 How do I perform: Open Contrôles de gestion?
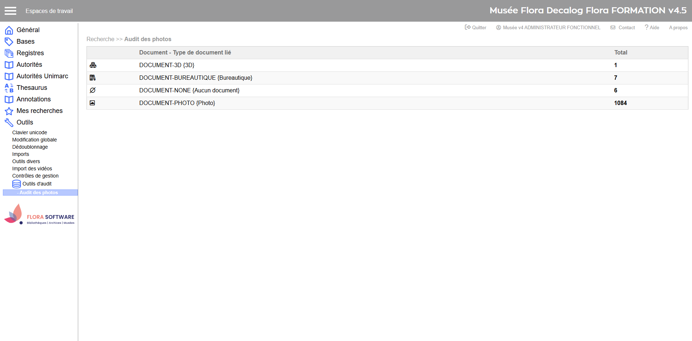pyautogui.click(x=35, y=176)
